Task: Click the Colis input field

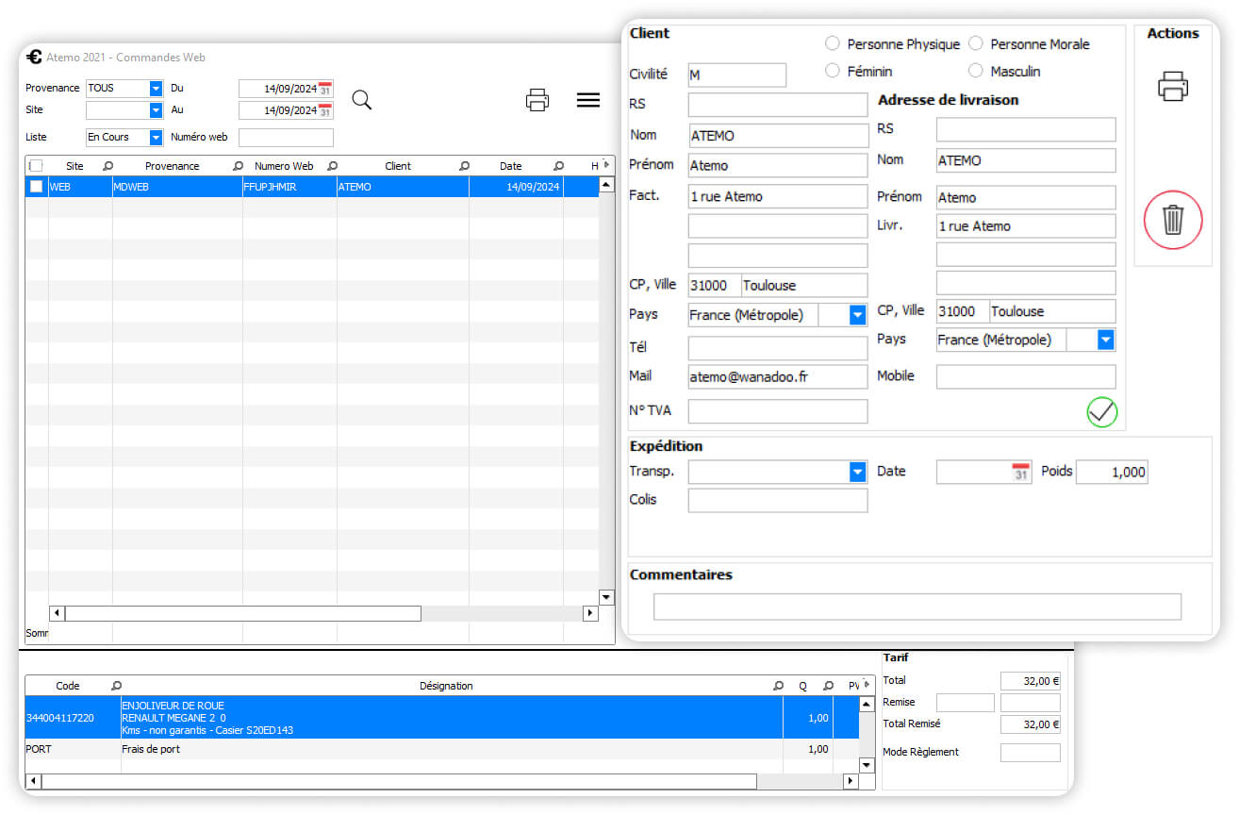Action: (x=778, y=501)
